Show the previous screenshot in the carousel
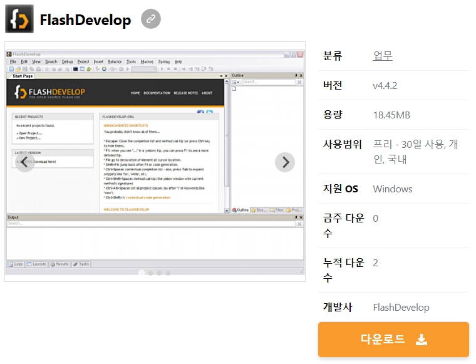The image size is (476, 364). point(24,162)
